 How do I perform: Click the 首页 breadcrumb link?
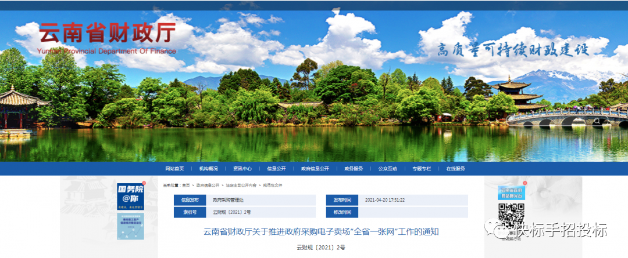[186, 186]
